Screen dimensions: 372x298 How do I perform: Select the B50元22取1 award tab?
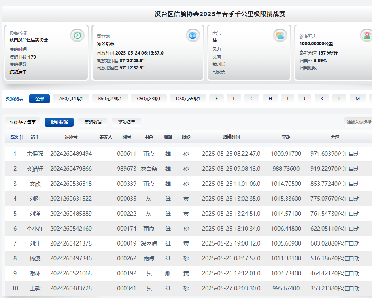(x=110, y=99)
